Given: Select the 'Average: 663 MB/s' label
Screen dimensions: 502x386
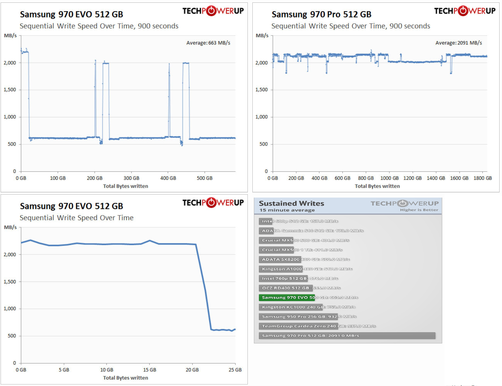Looking at the screenshot, I should coord(208,43).
